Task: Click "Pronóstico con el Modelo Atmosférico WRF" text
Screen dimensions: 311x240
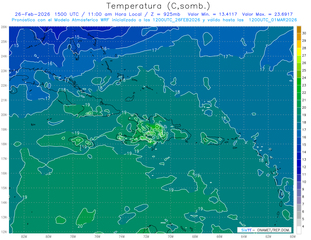Action: point(61,20)
